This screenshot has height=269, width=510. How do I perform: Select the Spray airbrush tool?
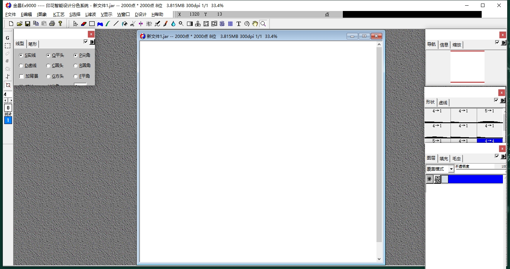tap(149, 24)
